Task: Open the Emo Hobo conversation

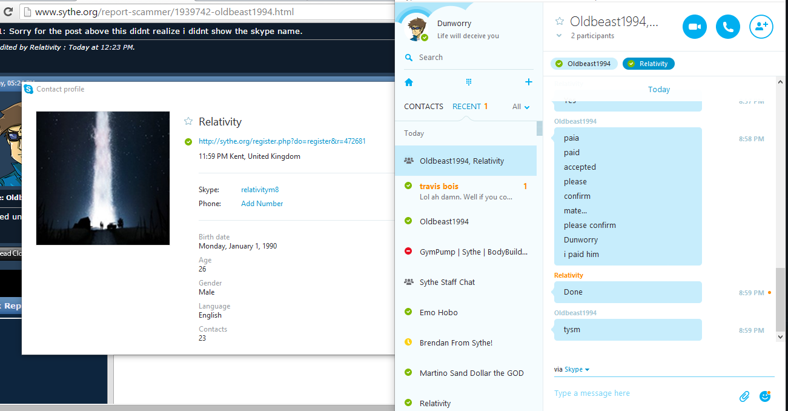Action: pos(466,312)
